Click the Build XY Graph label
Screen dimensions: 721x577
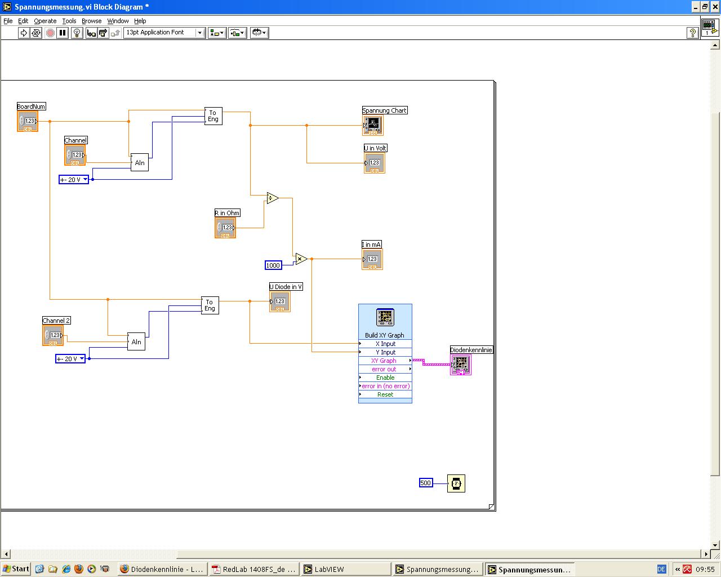click(x=385, y=335)
